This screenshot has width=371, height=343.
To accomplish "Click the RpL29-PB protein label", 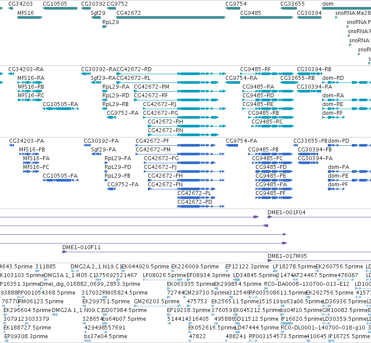I will tap(118, 176).
